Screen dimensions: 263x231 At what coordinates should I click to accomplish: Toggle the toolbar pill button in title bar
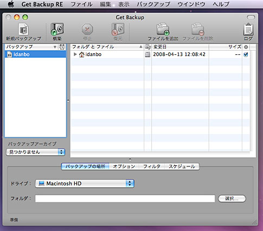[251, 17]
